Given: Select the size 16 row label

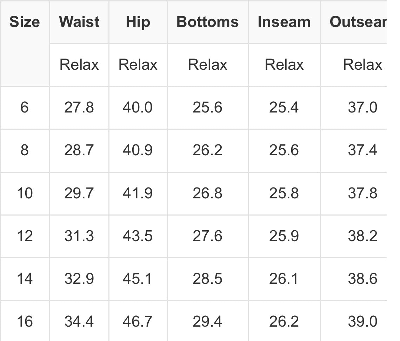Looking at the screenshot, I should pyautogui.click(x=25, y=321).
